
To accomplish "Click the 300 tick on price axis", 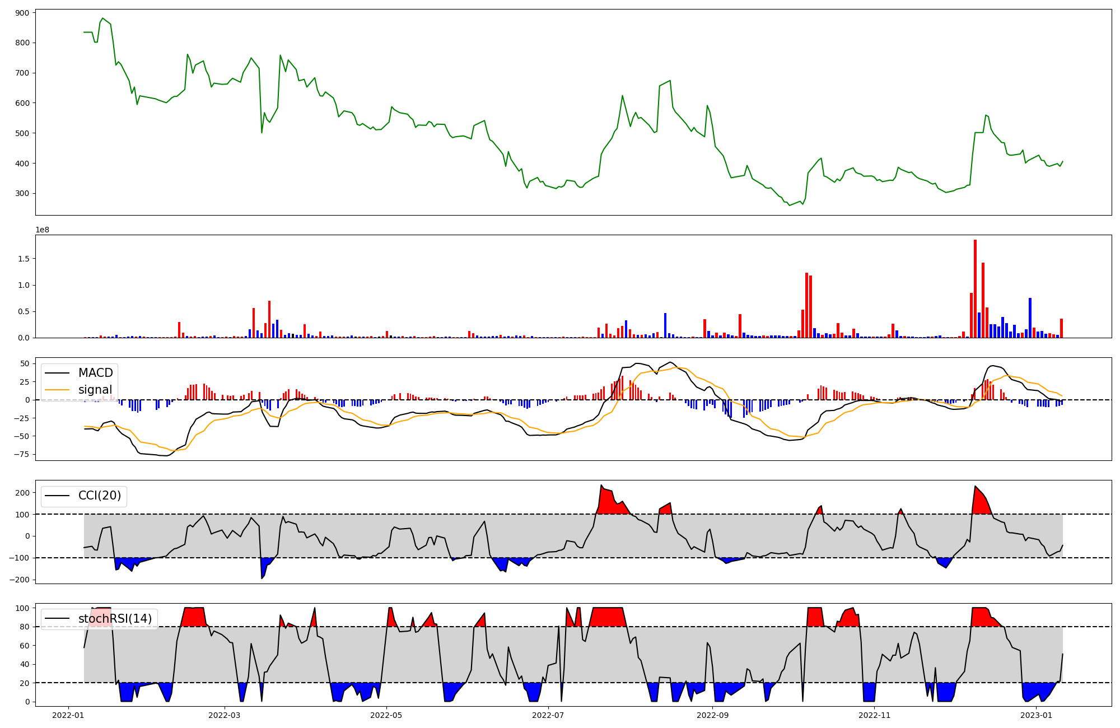I will [x=22, y=194].
